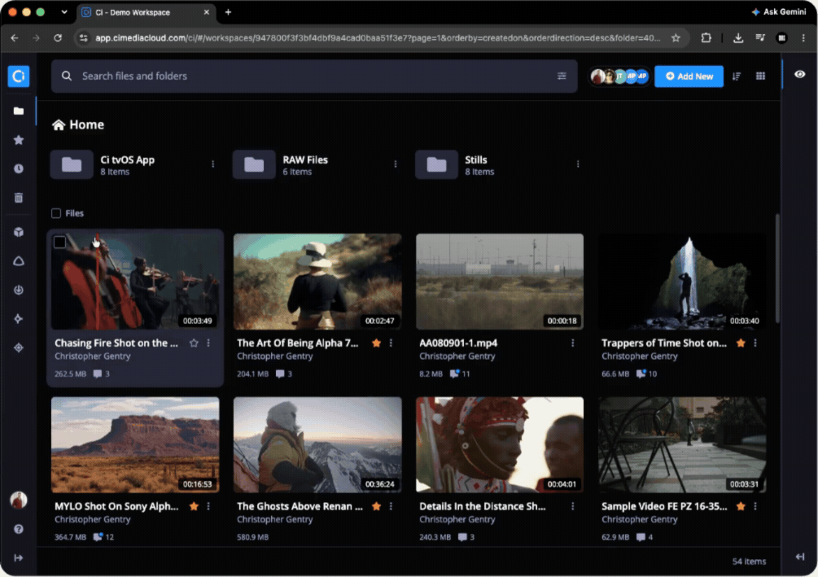
Task: Open the Files section in left sidebar
Action: (19, 111)
